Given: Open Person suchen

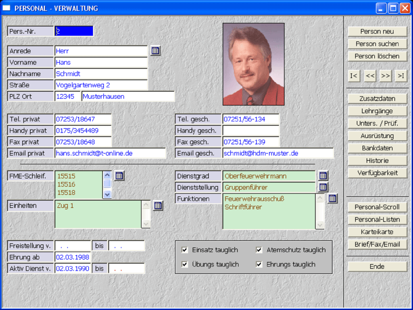Looking at the screenshot, I should [377, 44].
